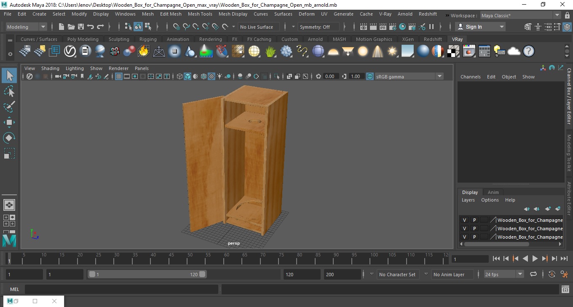Toggle auto keyframe button
The height and width of the screenshot is (307, 573).
pos(552,274)
